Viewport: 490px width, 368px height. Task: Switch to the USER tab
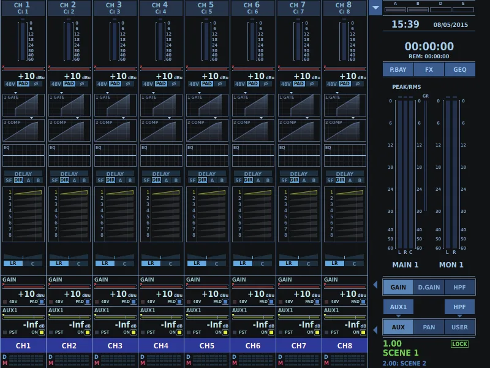(460, 328)
